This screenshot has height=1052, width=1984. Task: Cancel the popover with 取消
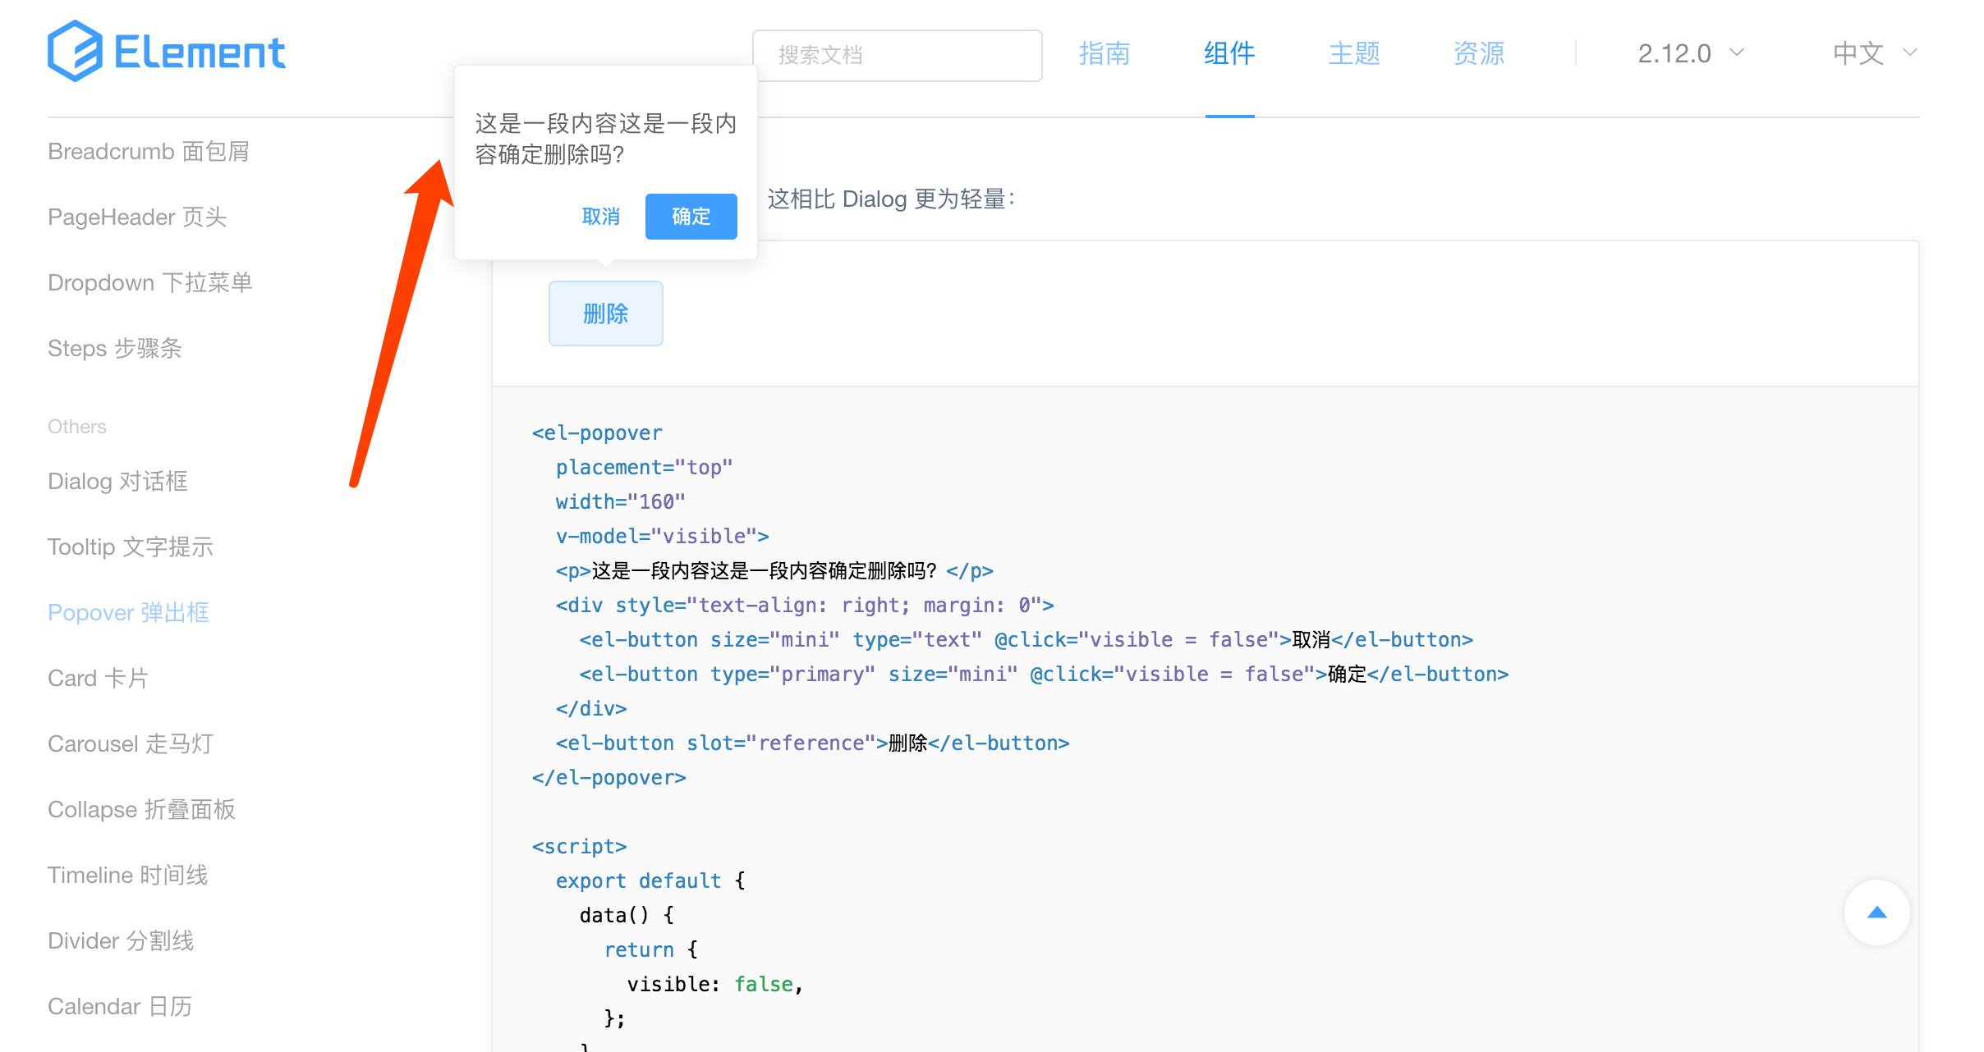pos(600,216)
